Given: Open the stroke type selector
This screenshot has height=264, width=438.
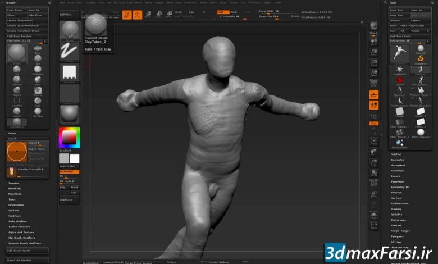Looking at the screenshot, I should point(69,51).
